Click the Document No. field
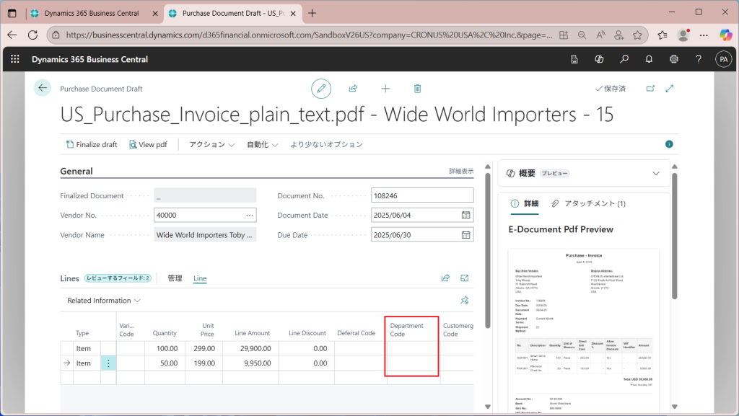The height and width of the screenshot is (416, 739). click(422, 195)
